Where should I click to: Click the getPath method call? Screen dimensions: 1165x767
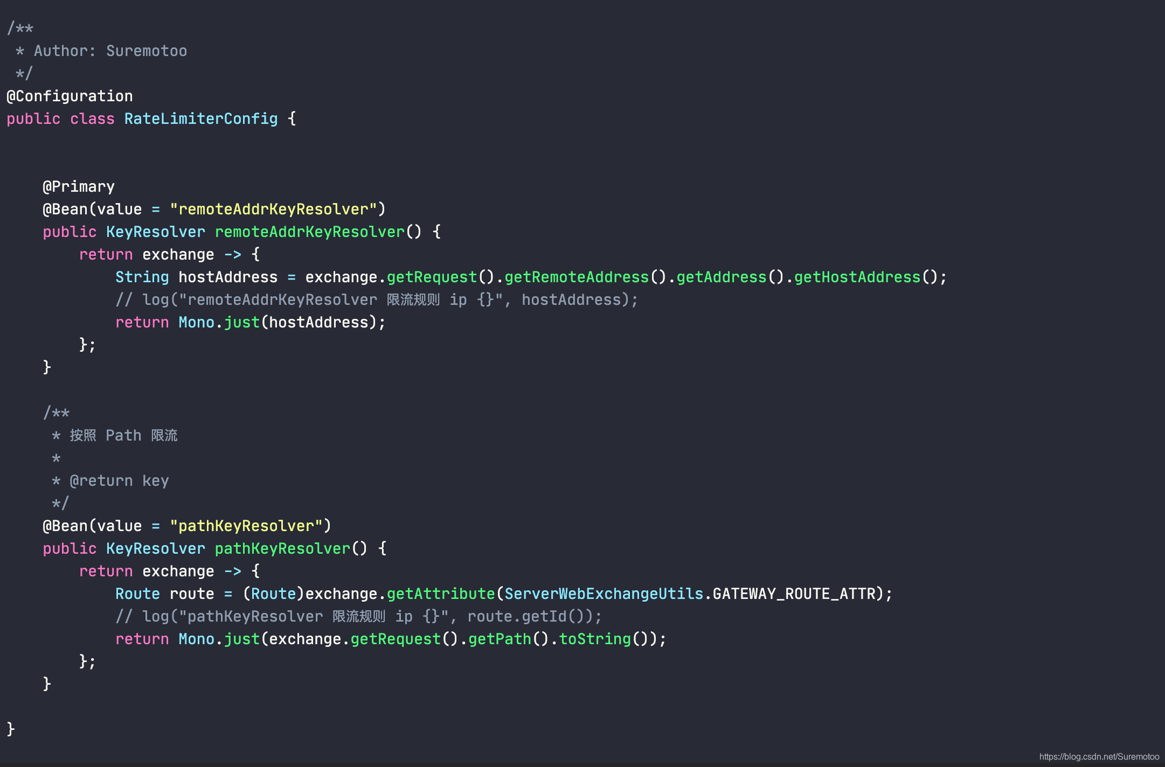(x=500, y=639)
